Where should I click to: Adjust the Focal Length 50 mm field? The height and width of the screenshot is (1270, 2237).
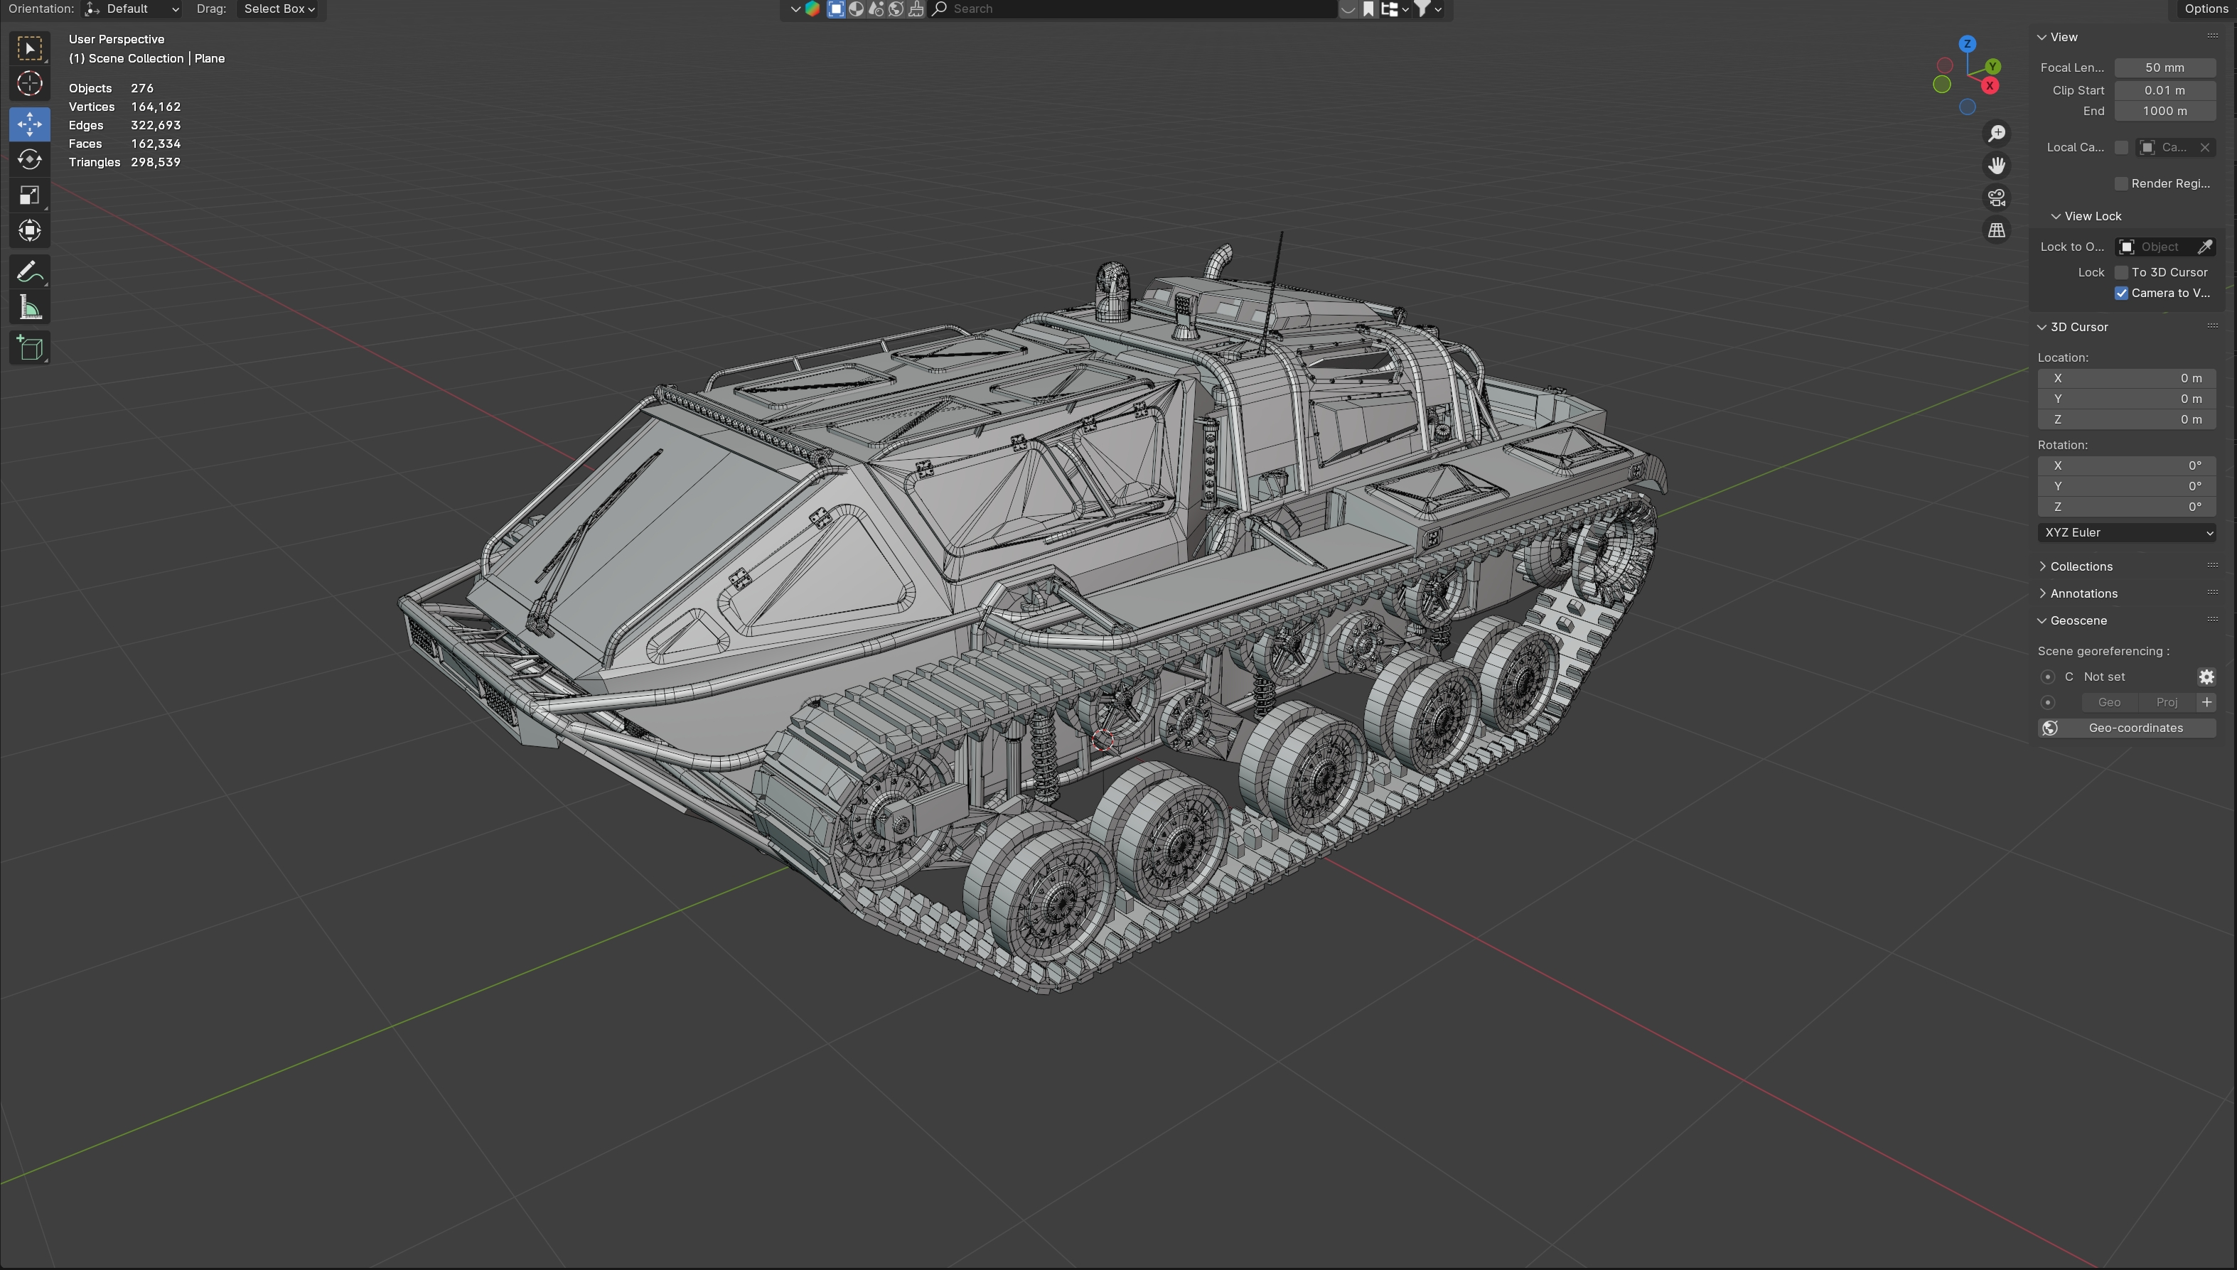2165,68
